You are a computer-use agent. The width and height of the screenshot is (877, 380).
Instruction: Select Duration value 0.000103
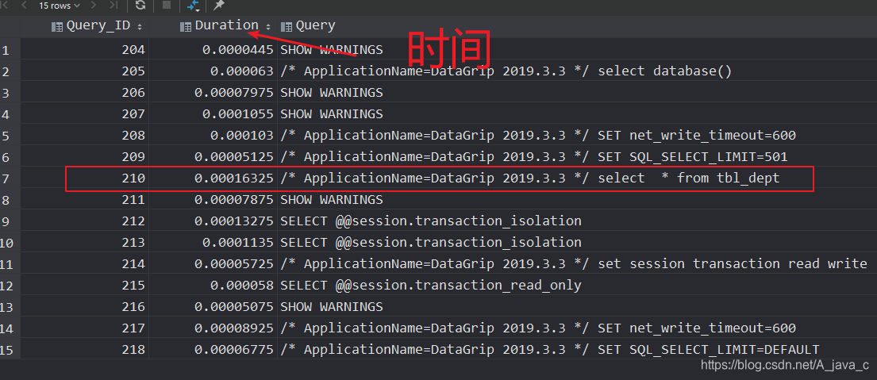241,135
